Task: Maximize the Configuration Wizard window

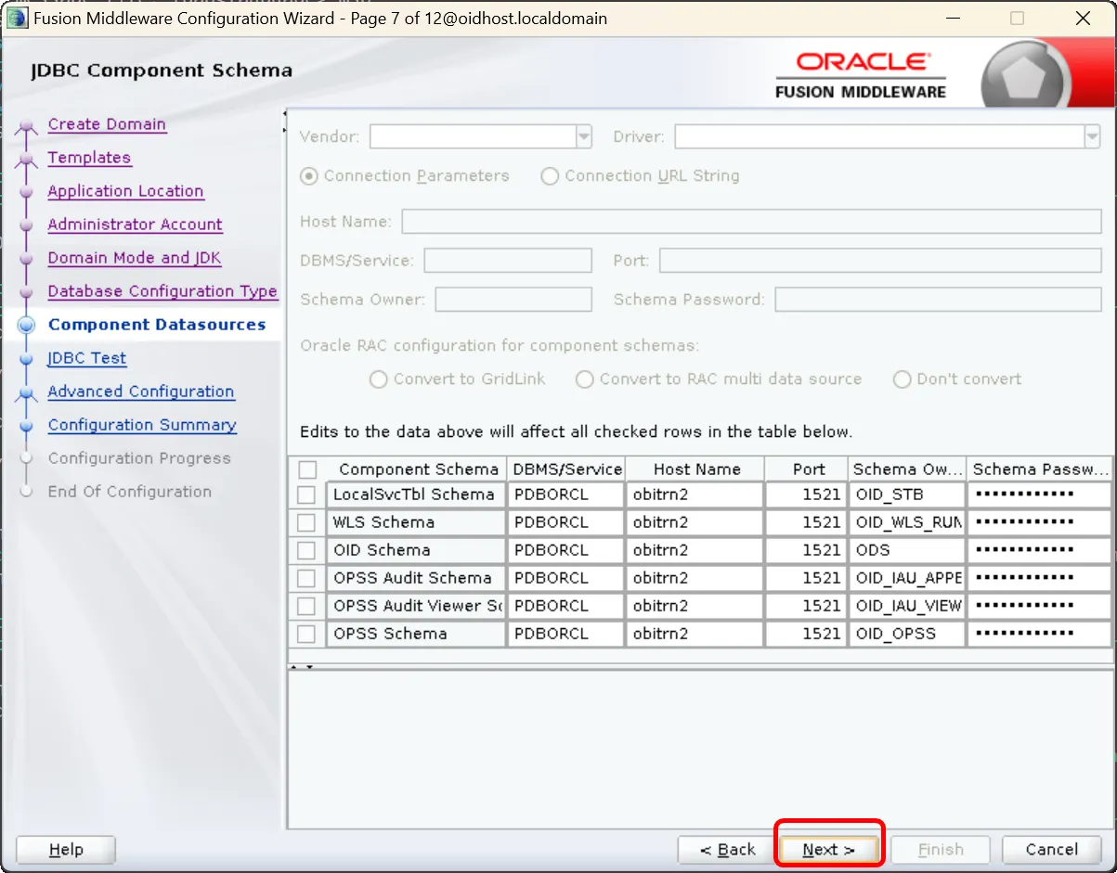Action: pos(1017,19)
